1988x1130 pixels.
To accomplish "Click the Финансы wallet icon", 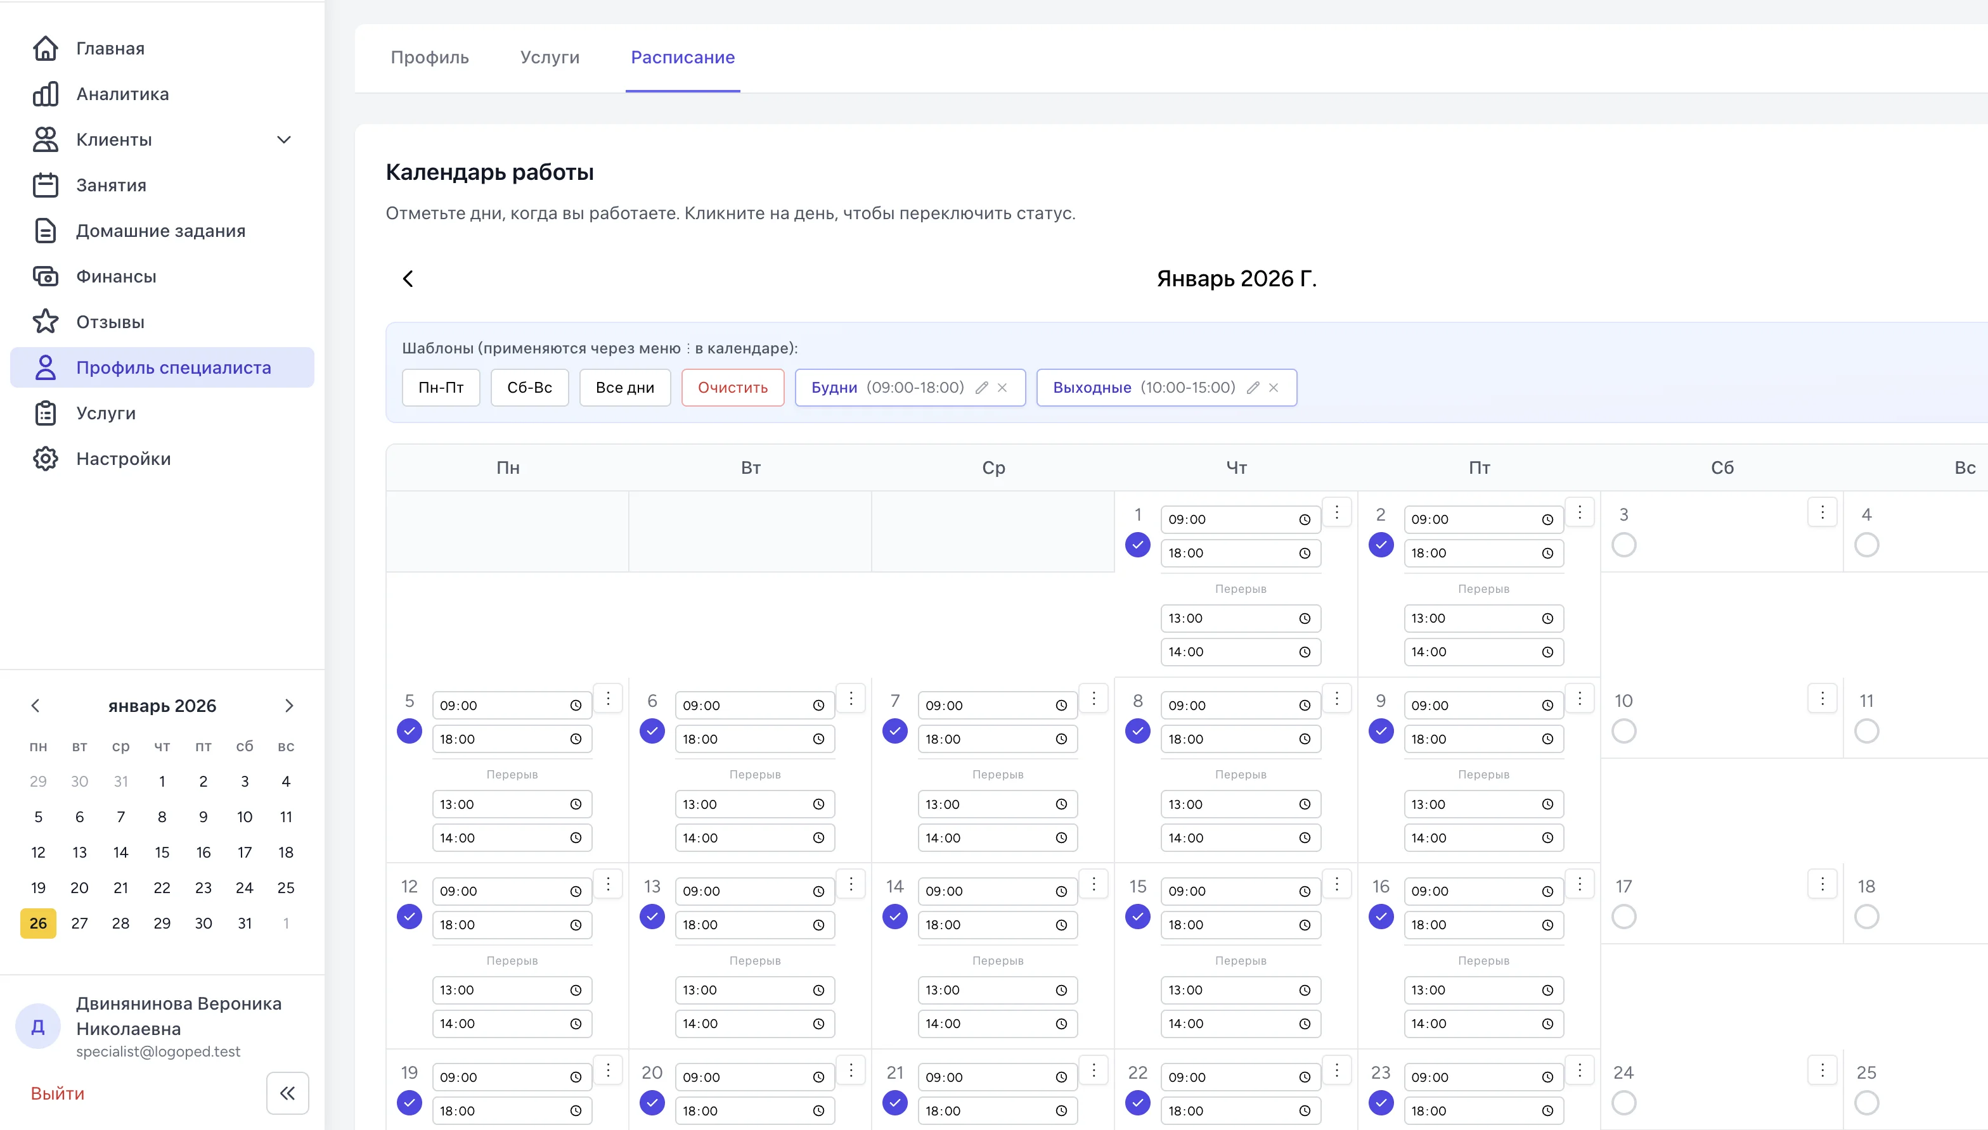I will pyautogui.click(x=45, y=276).
